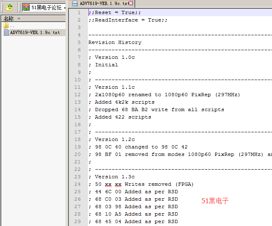Click the '50 xx xx Writes removed (FPGA)' line

(x=141, y=184)
